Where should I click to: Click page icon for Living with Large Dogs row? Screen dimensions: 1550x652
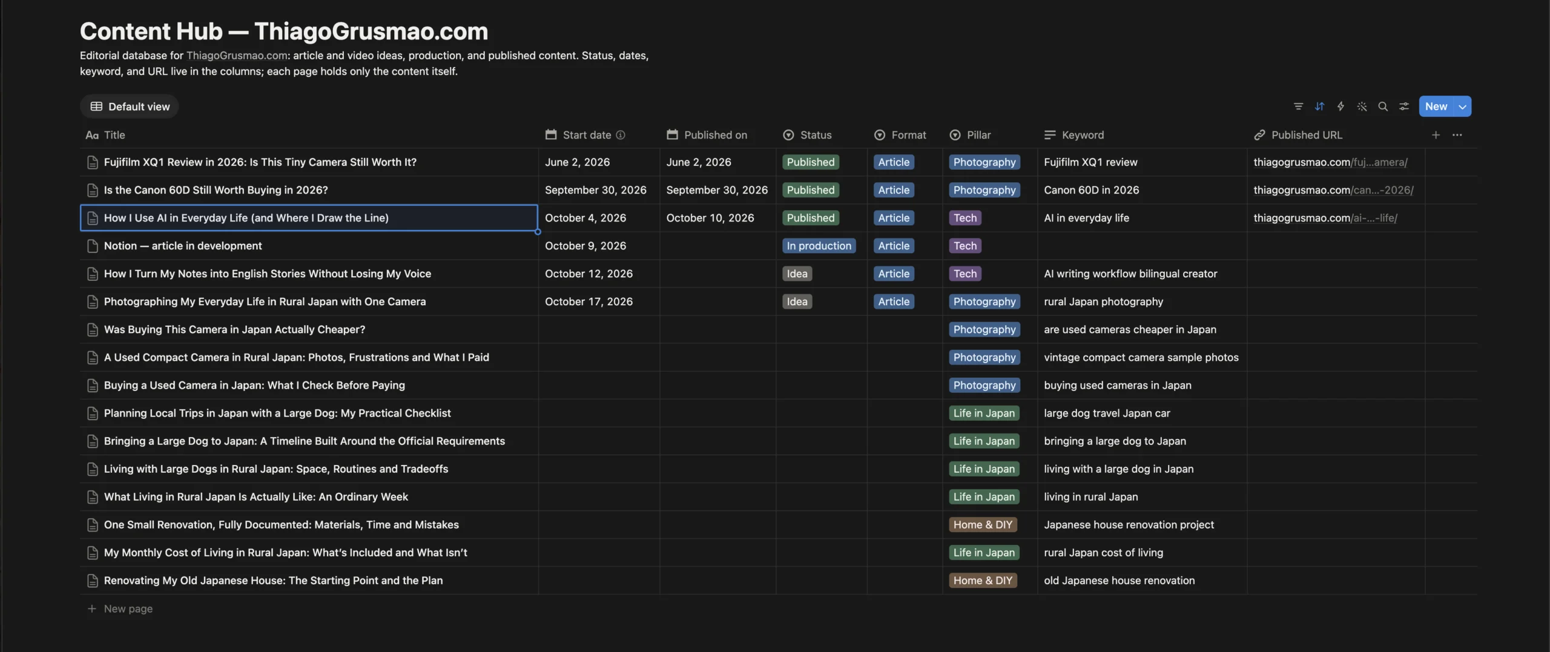[x=93, y=469]
